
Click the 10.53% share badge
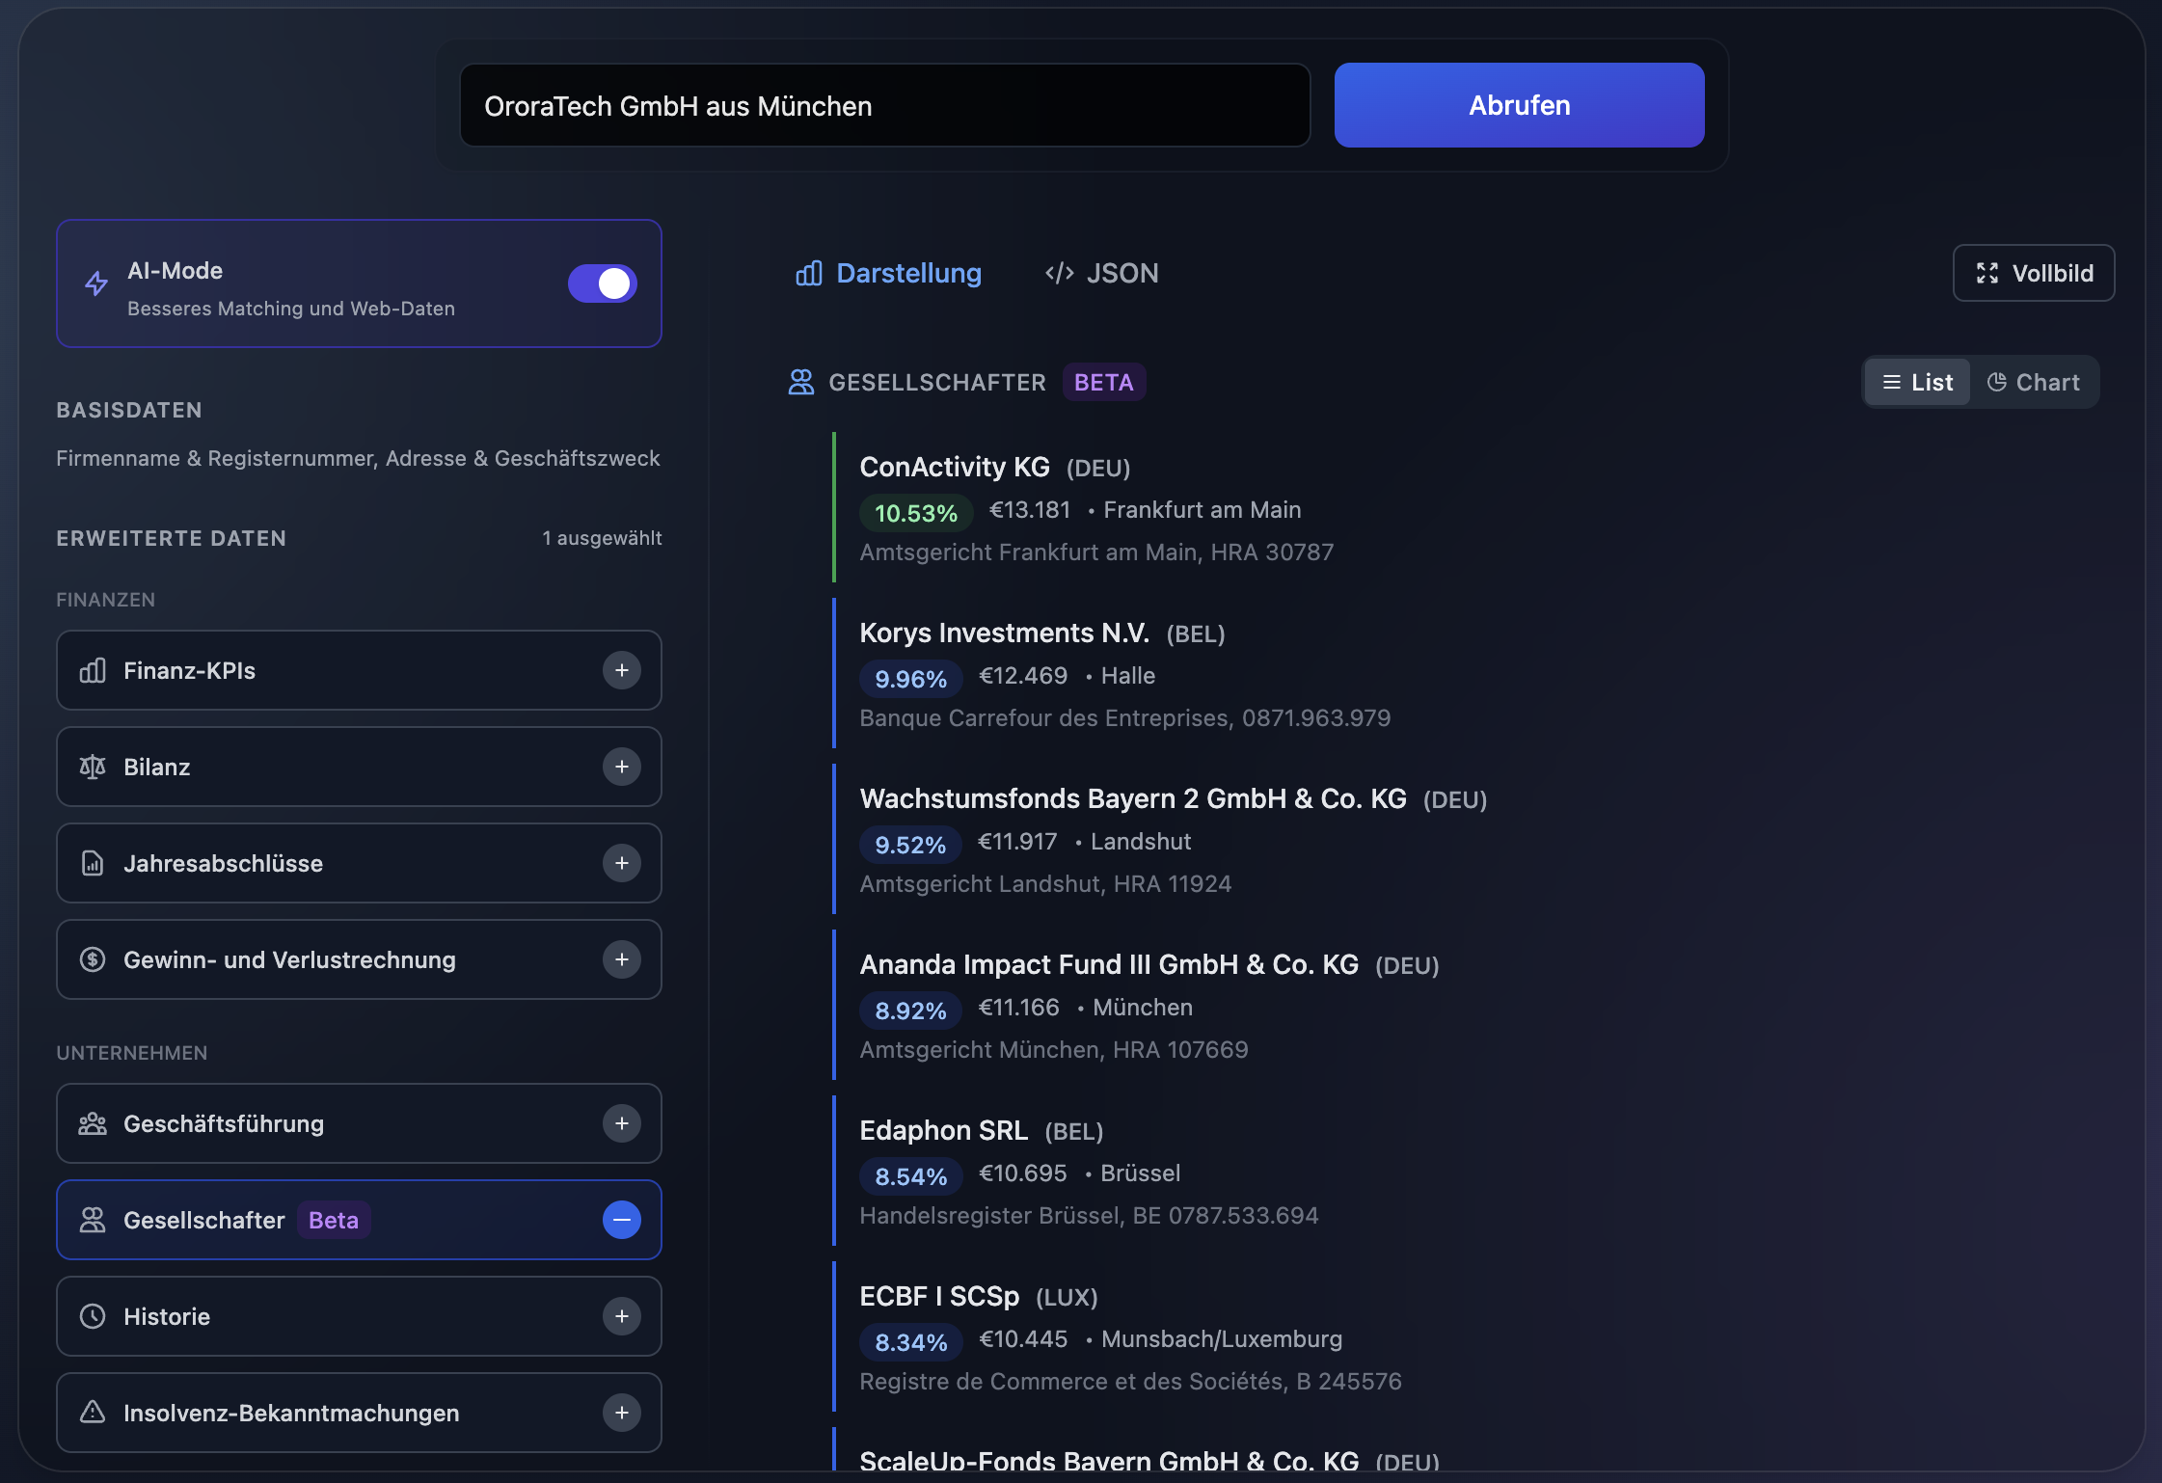916,513
